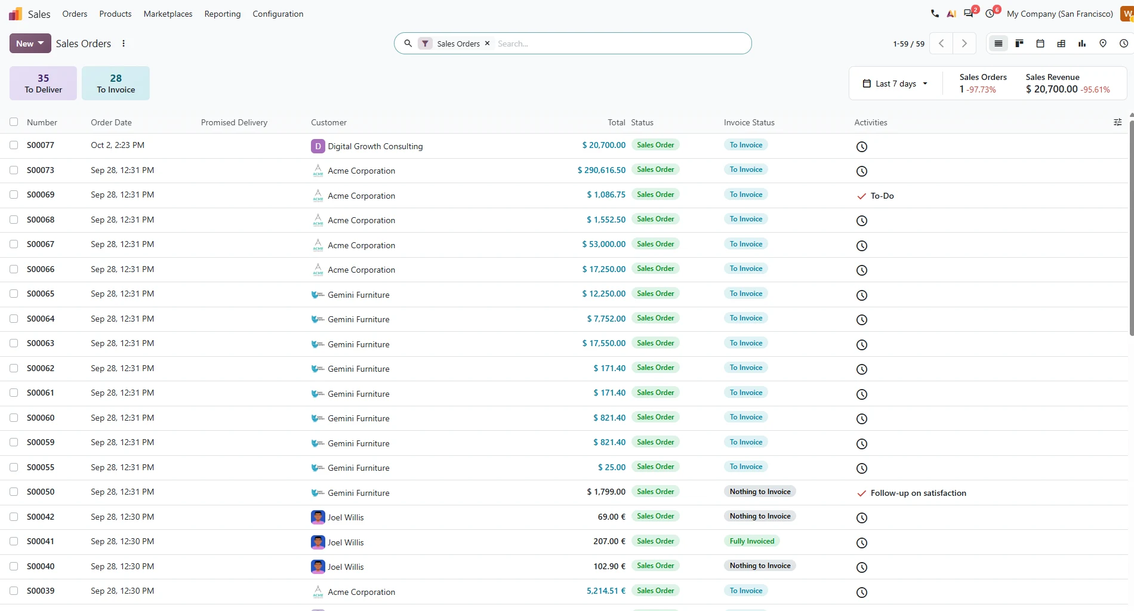Viewport: 1134px width, 611px height.
Task: Select checkbox for order S00066
Action: pyautogui.click(x=14, y=269)
